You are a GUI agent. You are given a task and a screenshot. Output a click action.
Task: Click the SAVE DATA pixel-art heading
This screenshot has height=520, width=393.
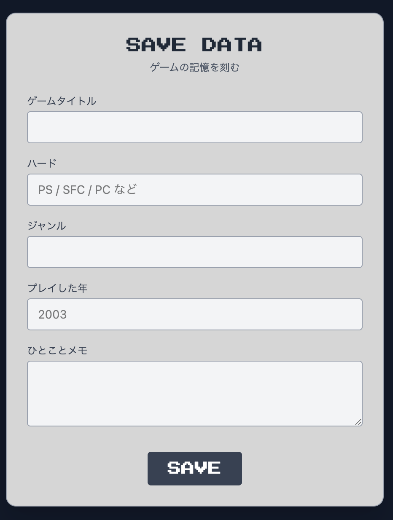click(x=194, y=44)
